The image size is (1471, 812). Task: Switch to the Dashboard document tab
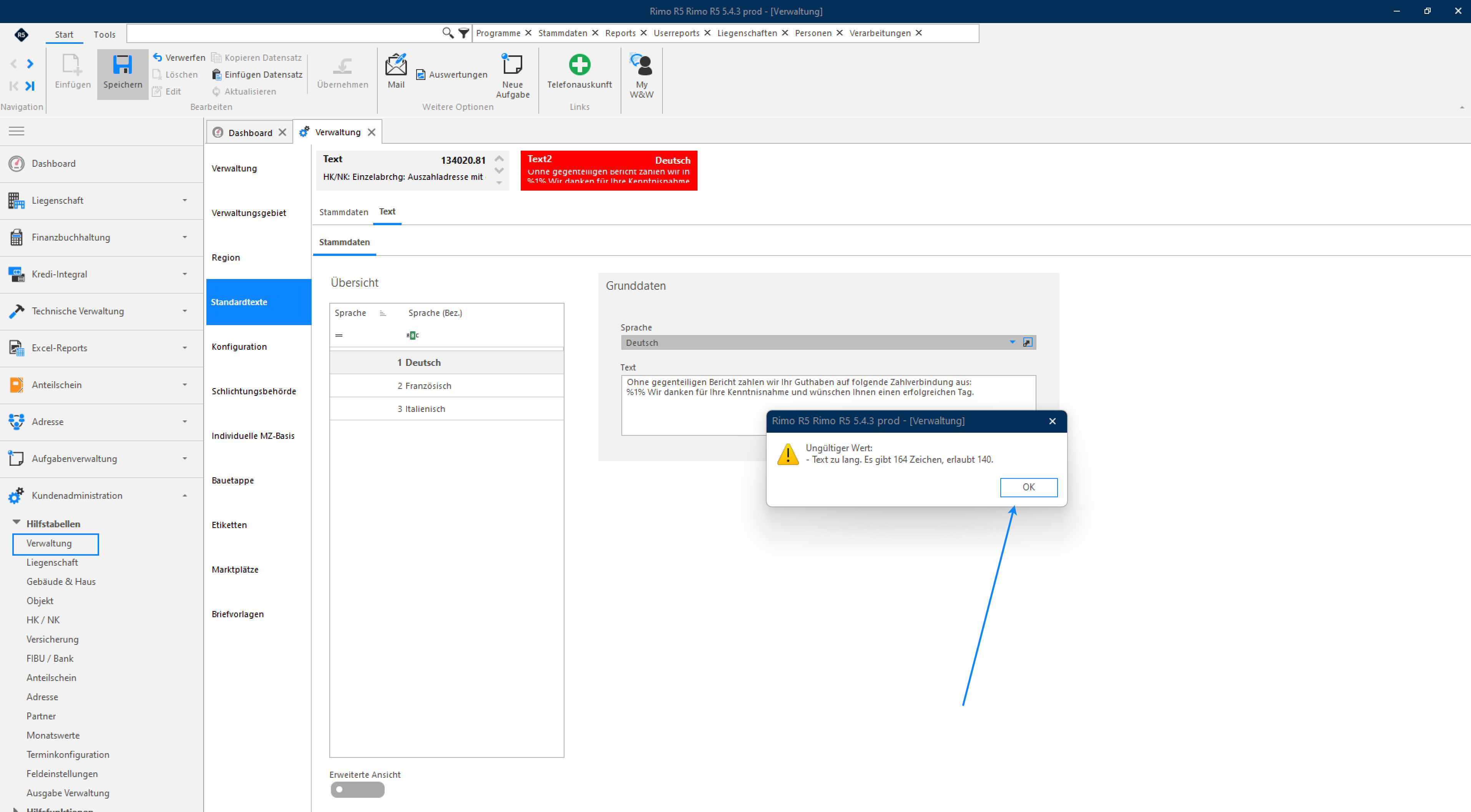(x=249, y=133)
